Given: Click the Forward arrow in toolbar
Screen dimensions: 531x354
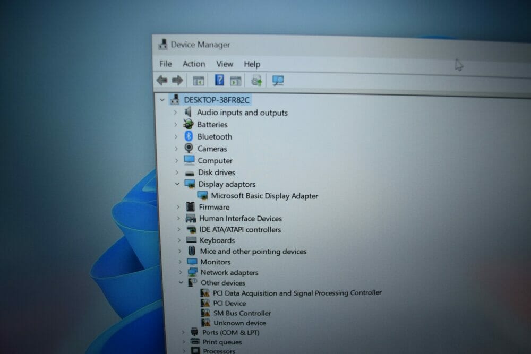Looking at the screenshot, I should pos(177,80).
